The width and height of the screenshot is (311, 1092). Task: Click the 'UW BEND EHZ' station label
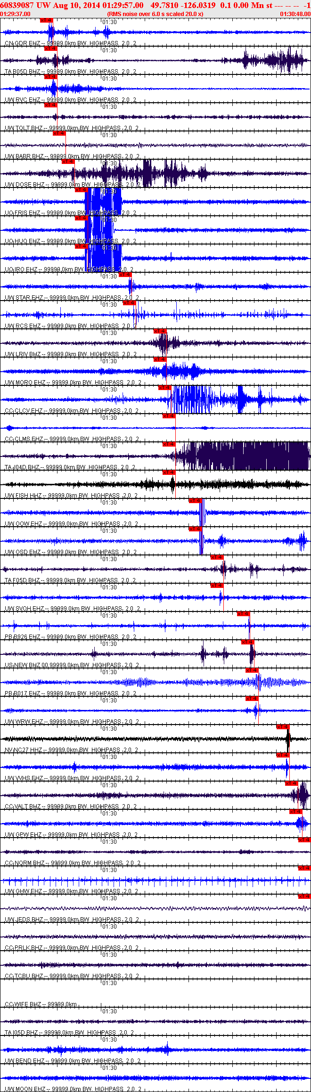click(24, 1061)
